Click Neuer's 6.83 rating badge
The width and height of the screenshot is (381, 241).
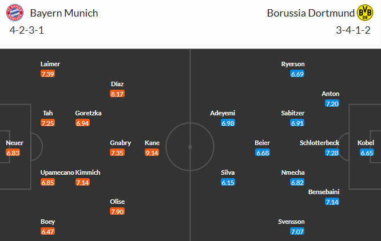(x=13, y=152)
